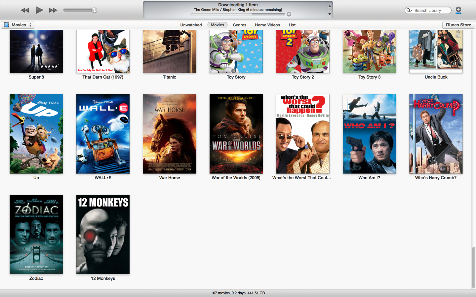This screenshot has width=476, height=297.
Task: Adjust the volume slider knob
Action: (x=94, y=10)
